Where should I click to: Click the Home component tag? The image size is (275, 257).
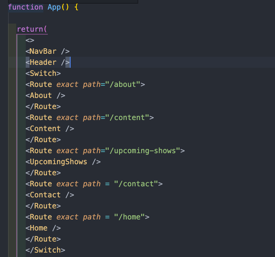[x=43, y=228]
